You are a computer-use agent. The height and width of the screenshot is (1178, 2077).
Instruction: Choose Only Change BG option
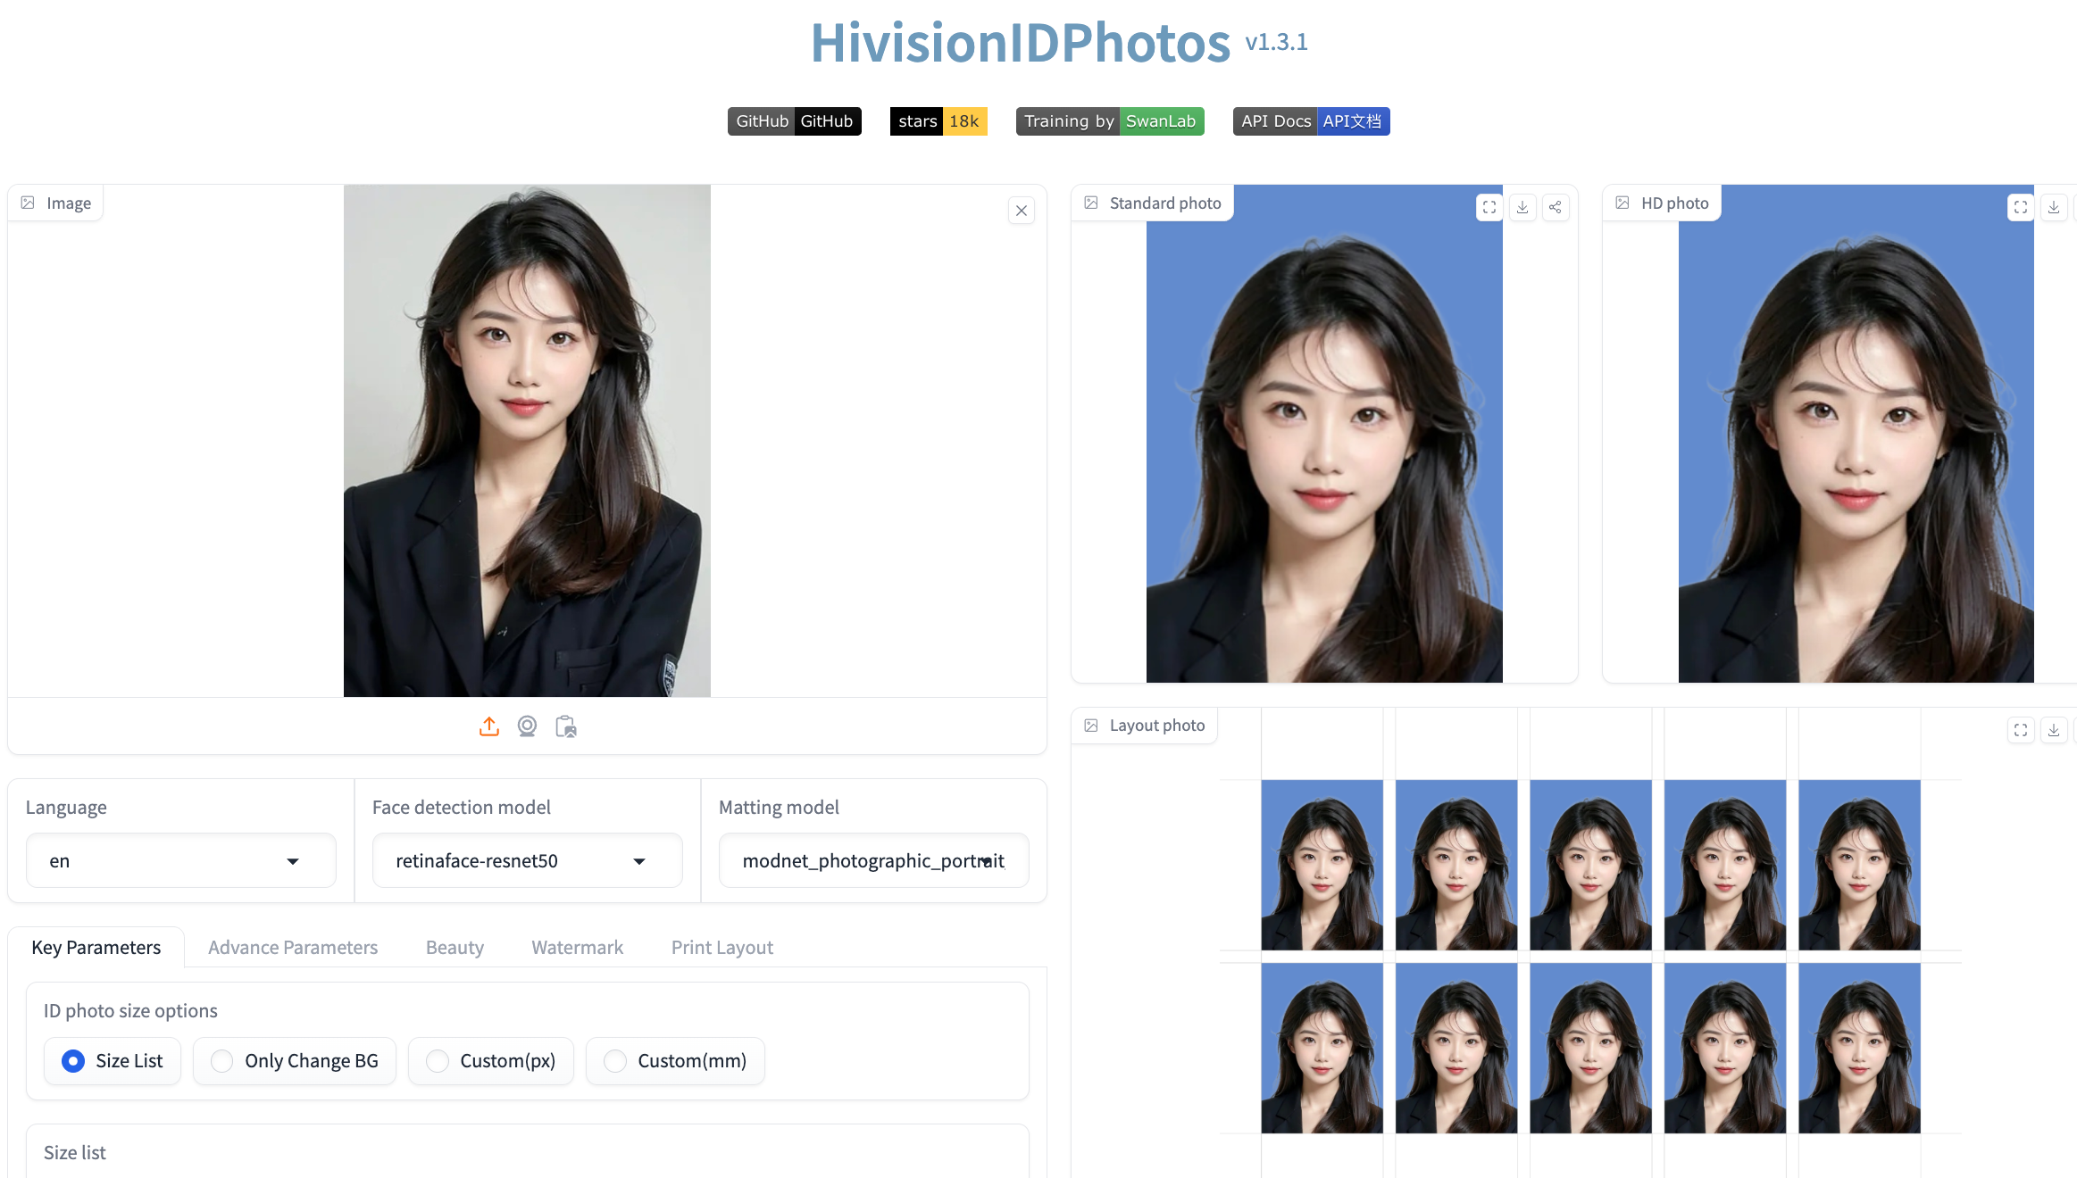(x=295, y=1061)
